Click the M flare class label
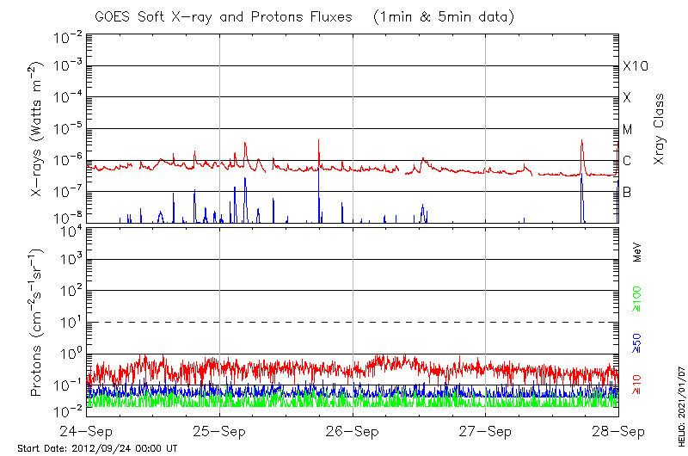 (x=628, y=130)
